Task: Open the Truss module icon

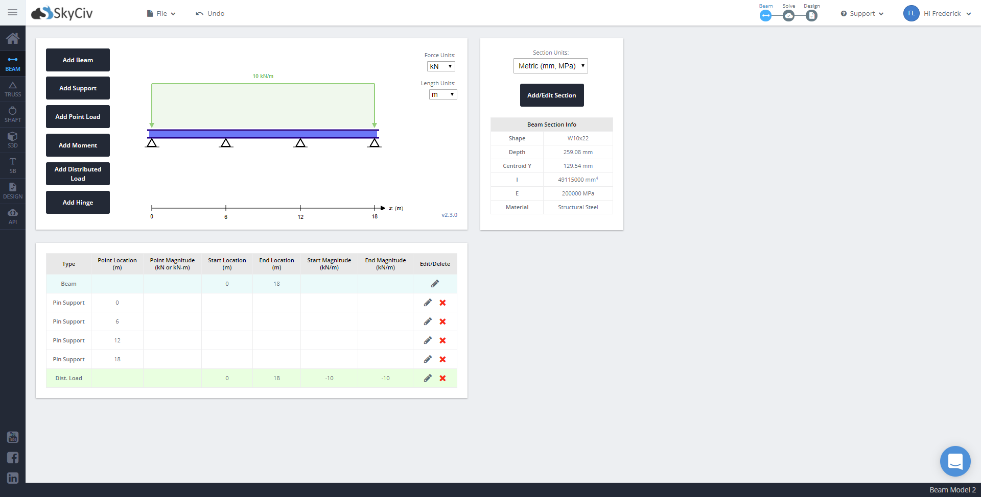Action: click(x=13, y=89)
